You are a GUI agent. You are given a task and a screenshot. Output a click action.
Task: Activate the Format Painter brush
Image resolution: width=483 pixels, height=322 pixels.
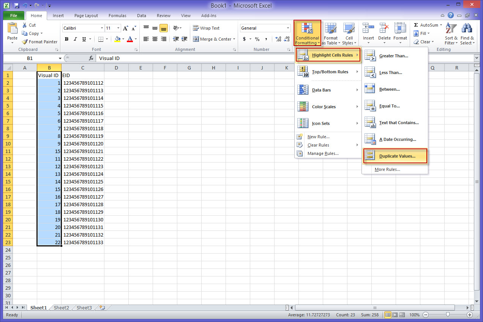[25, 42]
